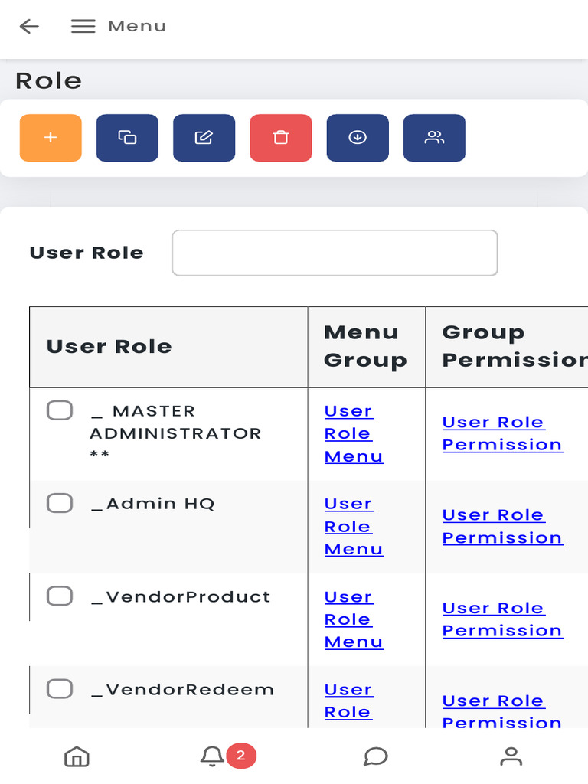
Task: Tick the _VendorProduct checkbox
Action: [x=60, y=596]
